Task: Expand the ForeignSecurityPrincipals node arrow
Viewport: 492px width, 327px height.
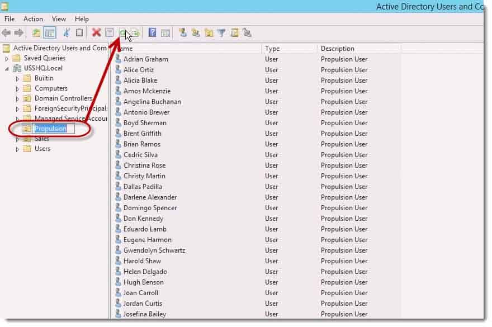Action: 17,108
